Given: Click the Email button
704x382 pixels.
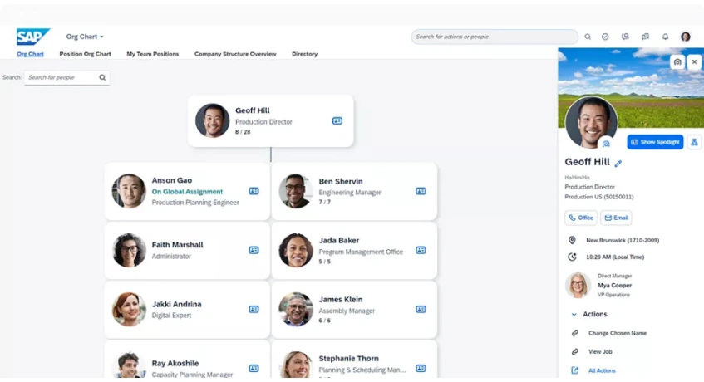Looking at the screenshot, I should point(616,218).
